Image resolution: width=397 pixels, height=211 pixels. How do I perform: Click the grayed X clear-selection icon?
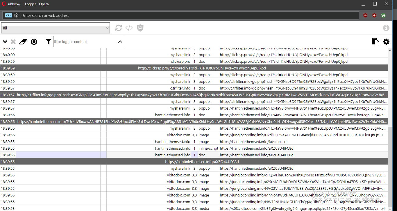13,42
